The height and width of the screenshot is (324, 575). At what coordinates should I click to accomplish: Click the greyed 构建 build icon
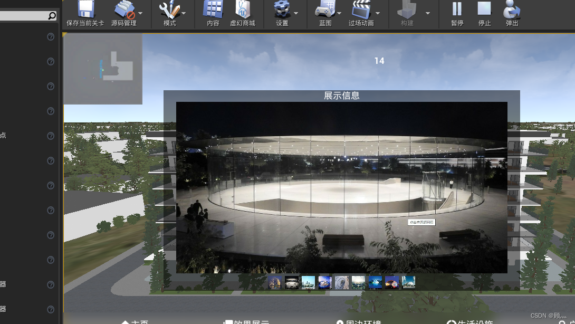(407, 9)
